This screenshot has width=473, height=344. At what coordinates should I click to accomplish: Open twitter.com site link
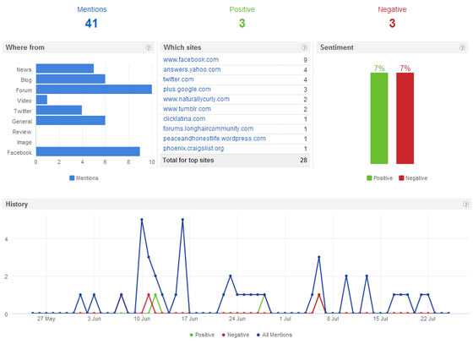tap(178, 79)
